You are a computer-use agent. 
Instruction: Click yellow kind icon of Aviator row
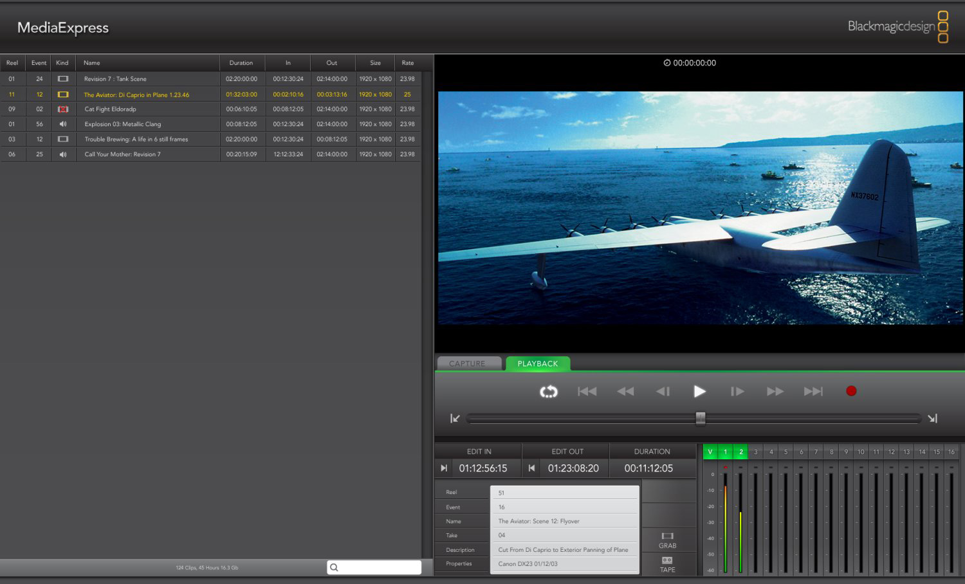click(63, 95)
